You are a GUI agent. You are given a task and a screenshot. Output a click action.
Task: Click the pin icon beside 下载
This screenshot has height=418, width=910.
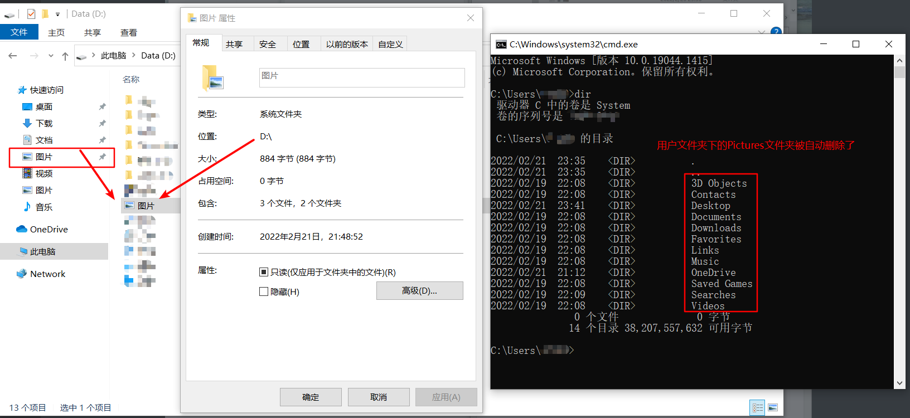tap(102, 123)
